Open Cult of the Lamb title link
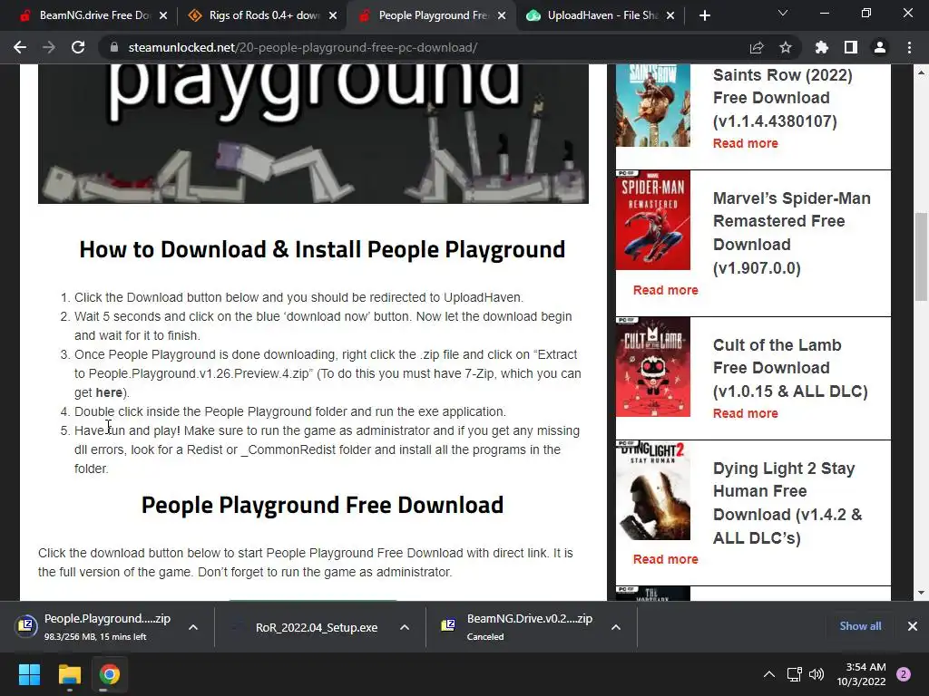This screenshot has width=929, height=696. tap(790, 368)
